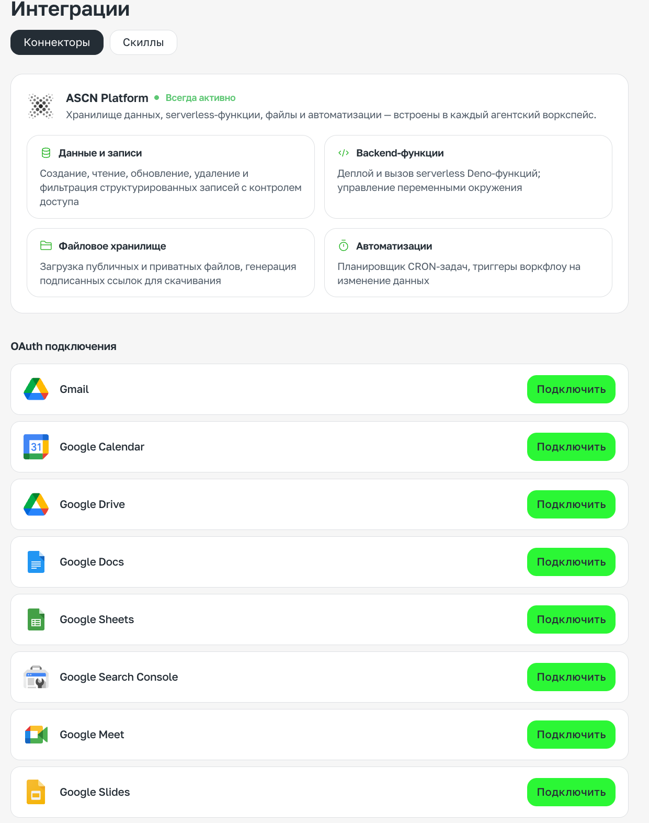Connect Gmail with the Подключить button
Screen dimensions: 649x823
[x=571, y=389]
